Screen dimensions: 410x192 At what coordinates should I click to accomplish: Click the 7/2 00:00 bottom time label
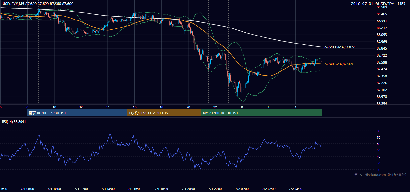tap(242, 189)
